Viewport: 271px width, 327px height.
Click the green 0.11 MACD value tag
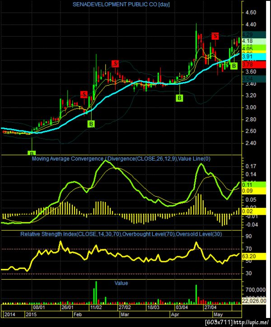pyautogui.click(x=254, y=185)
